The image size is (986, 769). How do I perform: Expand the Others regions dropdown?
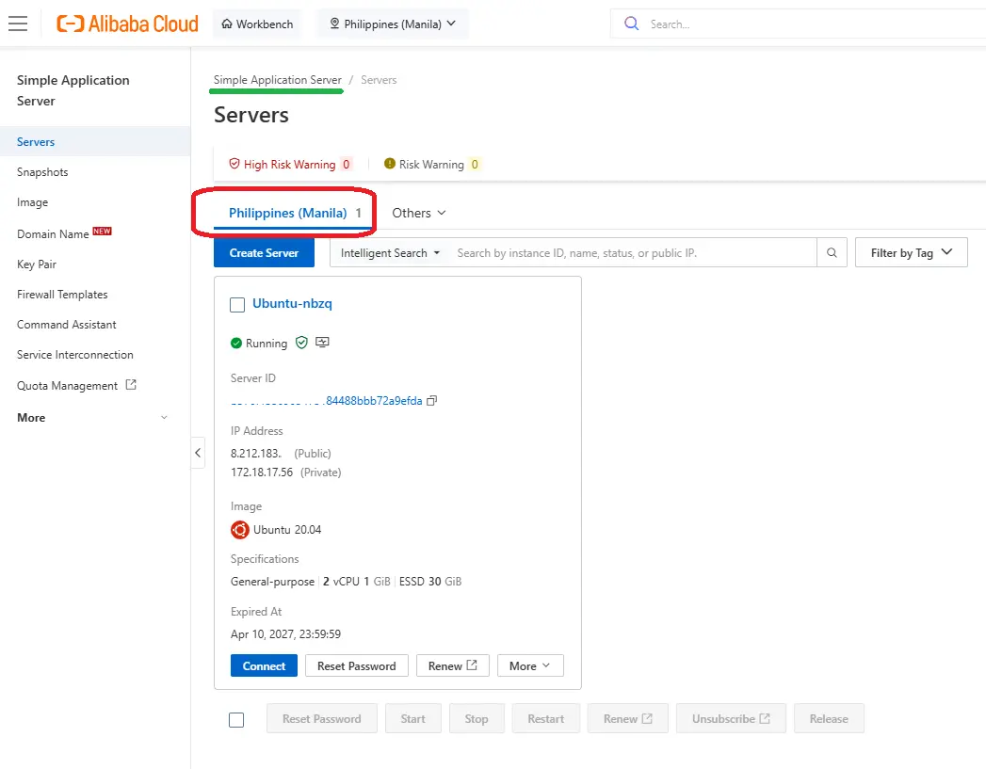click(419, 213)
